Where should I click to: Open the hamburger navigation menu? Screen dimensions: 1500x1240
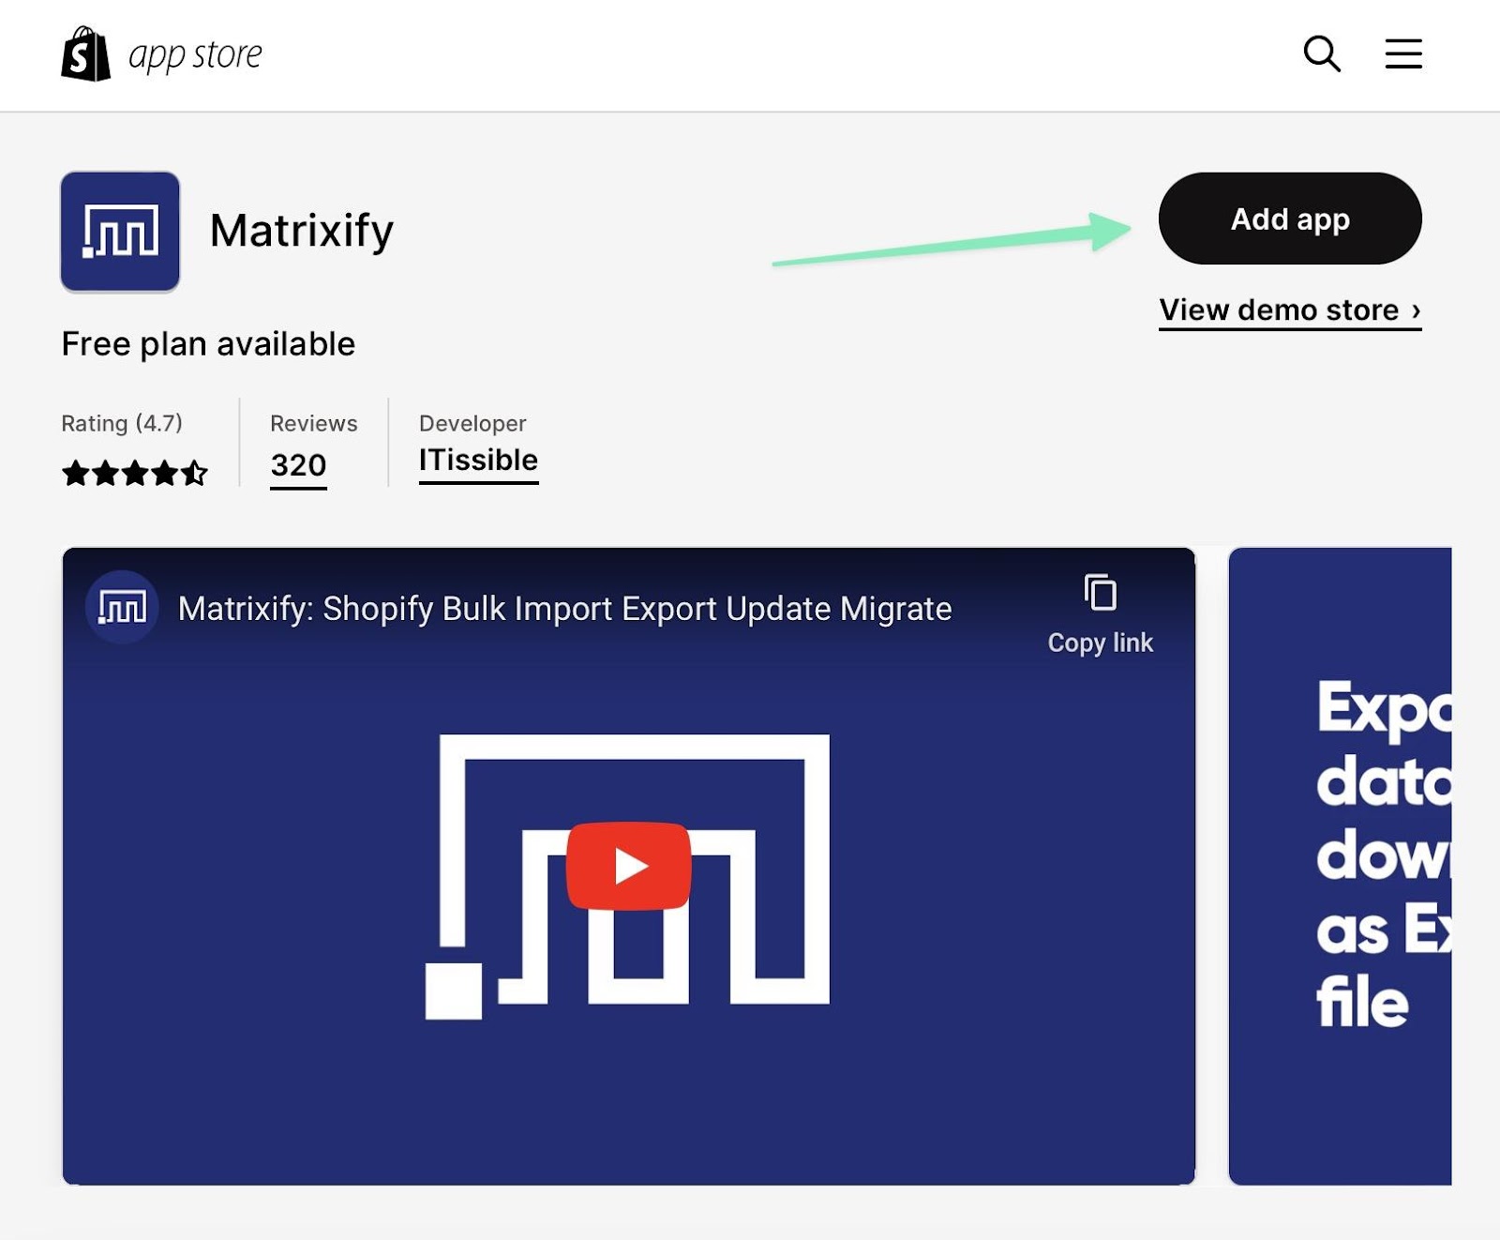tap(1402, 53)
